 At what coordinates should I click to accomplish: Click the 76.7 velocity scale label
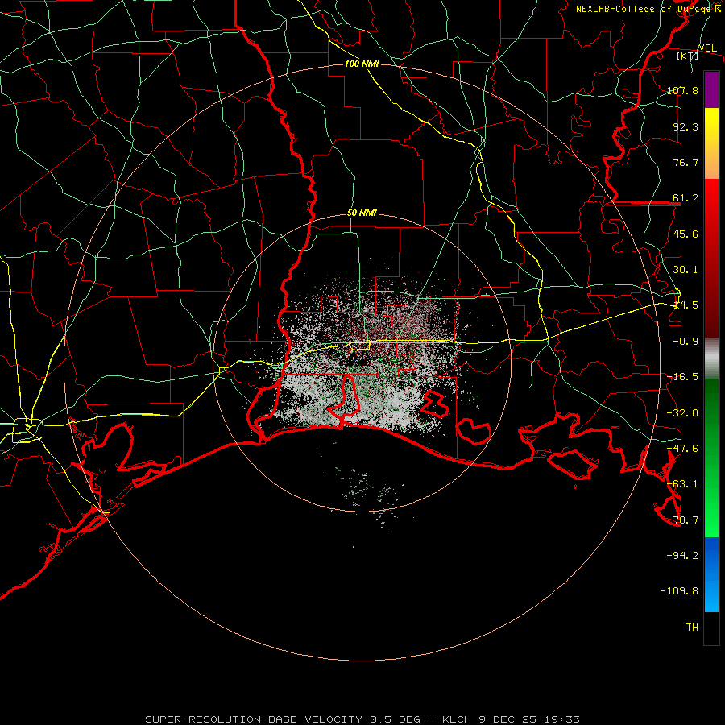(686, 162)
